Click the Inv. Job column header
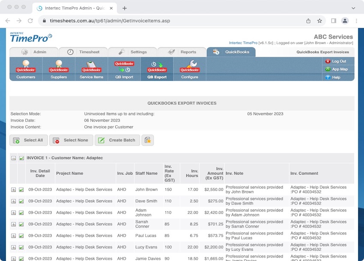 [125, 173]
